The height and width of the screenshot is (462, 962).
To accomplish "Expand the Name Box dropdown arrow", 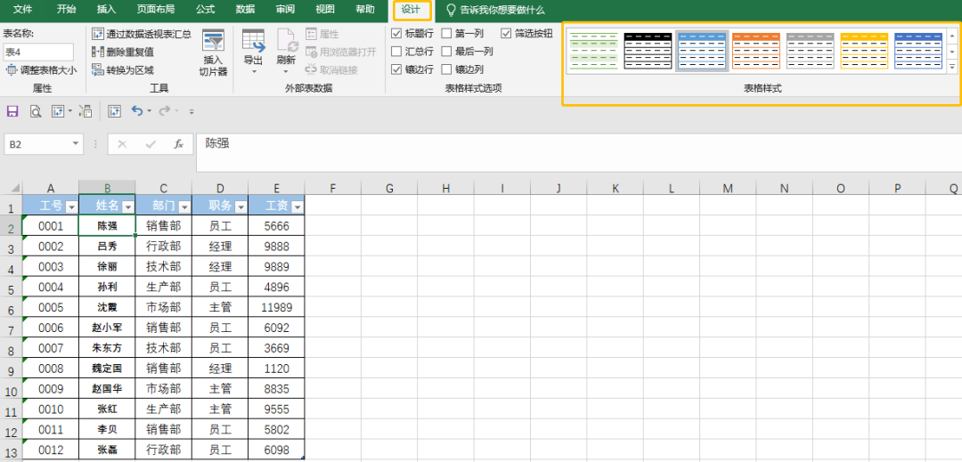I will tap(76, 143).
